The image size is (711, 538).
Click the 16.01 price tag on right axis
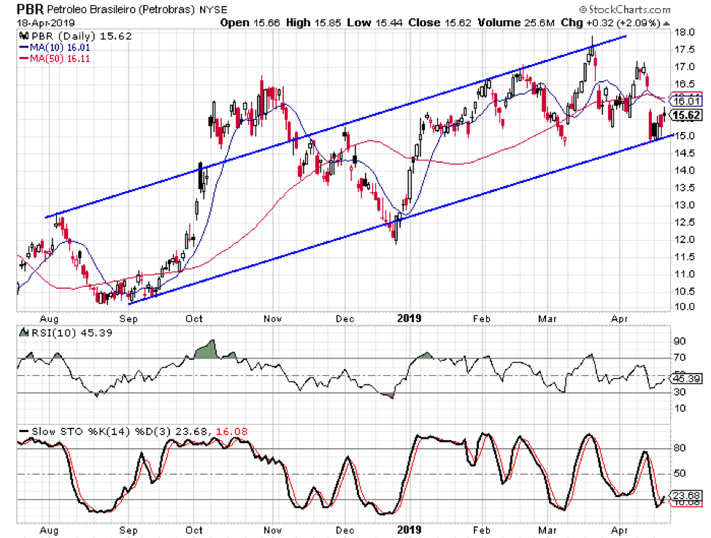click(686, 101)
